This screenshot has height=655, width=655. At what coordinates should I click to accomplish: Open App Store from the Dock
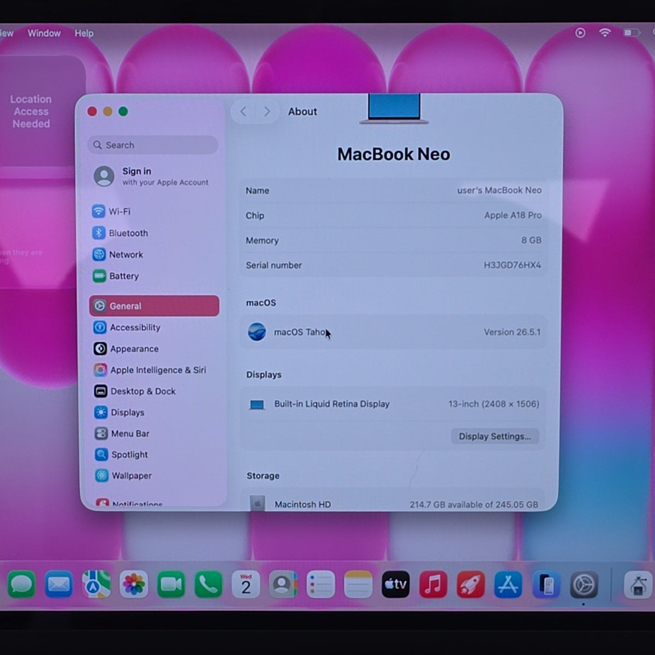(x=508, y=585)
